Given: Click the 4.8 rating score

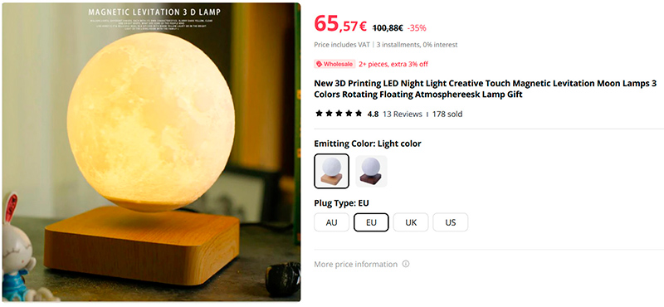Looking at the screenshot, I should pos(373,114).
